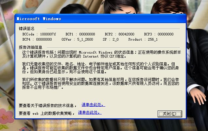Screen dimensions: 208x131
Task: Click the BCP3 value 00000000
Action: [x=165, y=34]
